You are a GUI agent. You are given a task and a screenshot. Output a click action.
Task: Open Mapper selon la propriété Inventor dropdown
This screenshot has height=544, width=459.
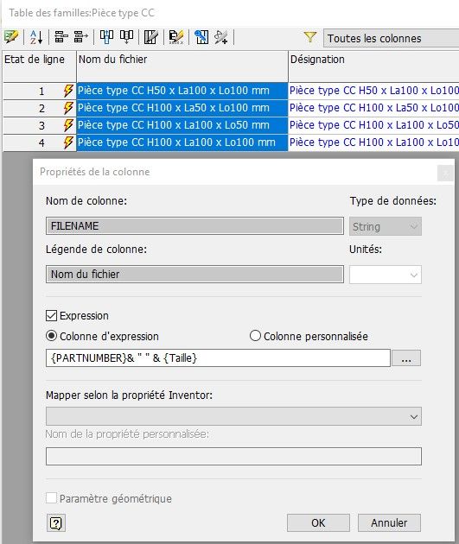(x=233, y=416)
